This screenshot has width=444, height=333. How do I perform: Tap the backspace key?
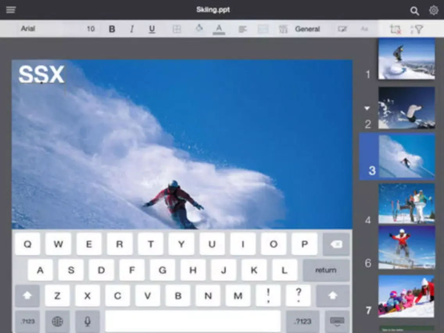click(336, 244)
